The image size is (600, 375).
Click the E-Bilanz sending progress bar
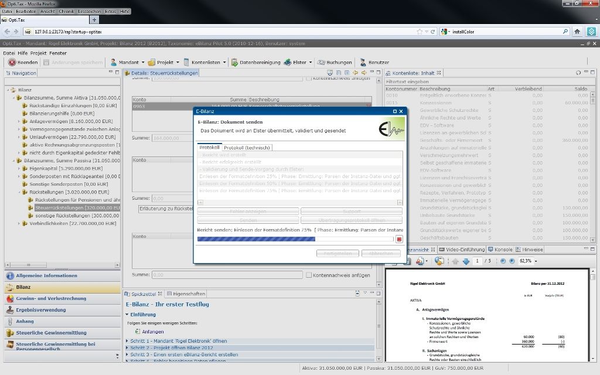coord(295,239)
